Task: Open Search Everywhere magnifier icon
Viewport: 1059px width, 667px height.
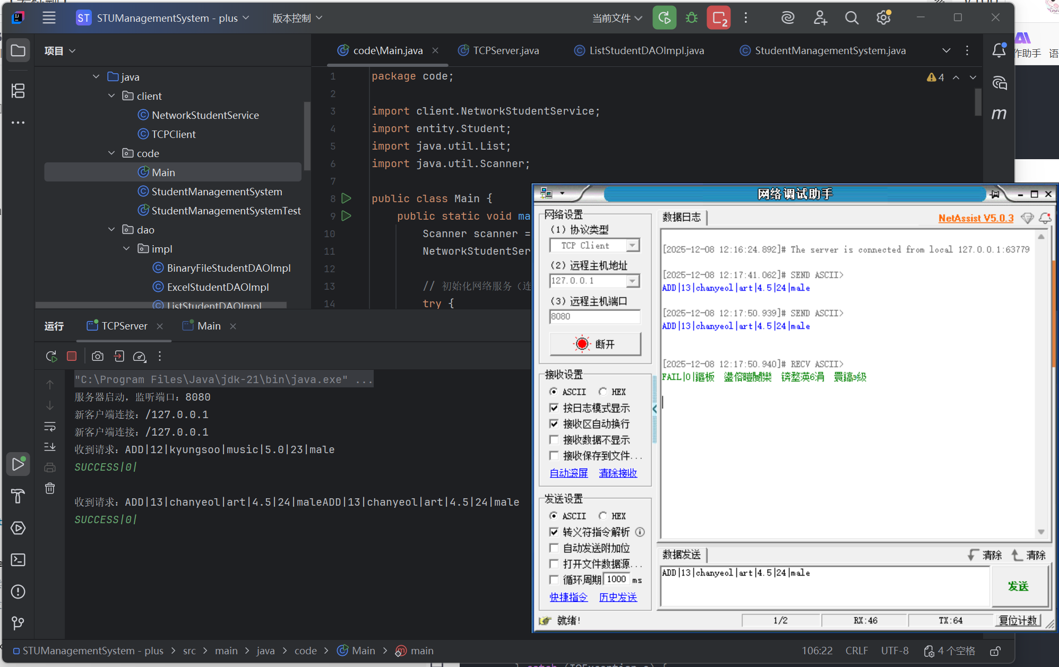Action: coord(851,18)
